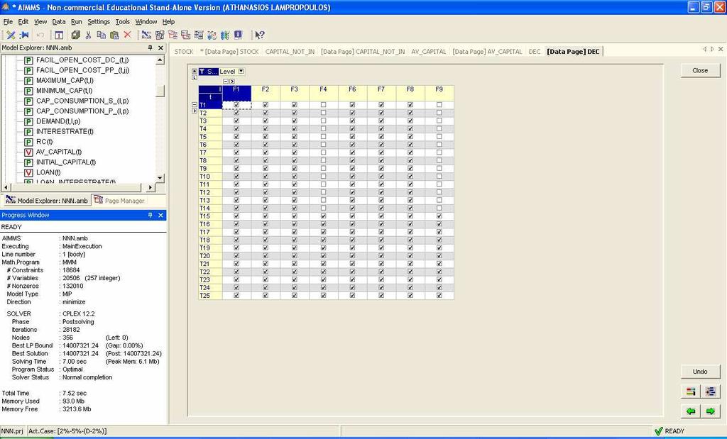Click the Model Explorer scroll-down arrow
The width and height of the screenshot is (727, 439).
[x=160, y=178]
